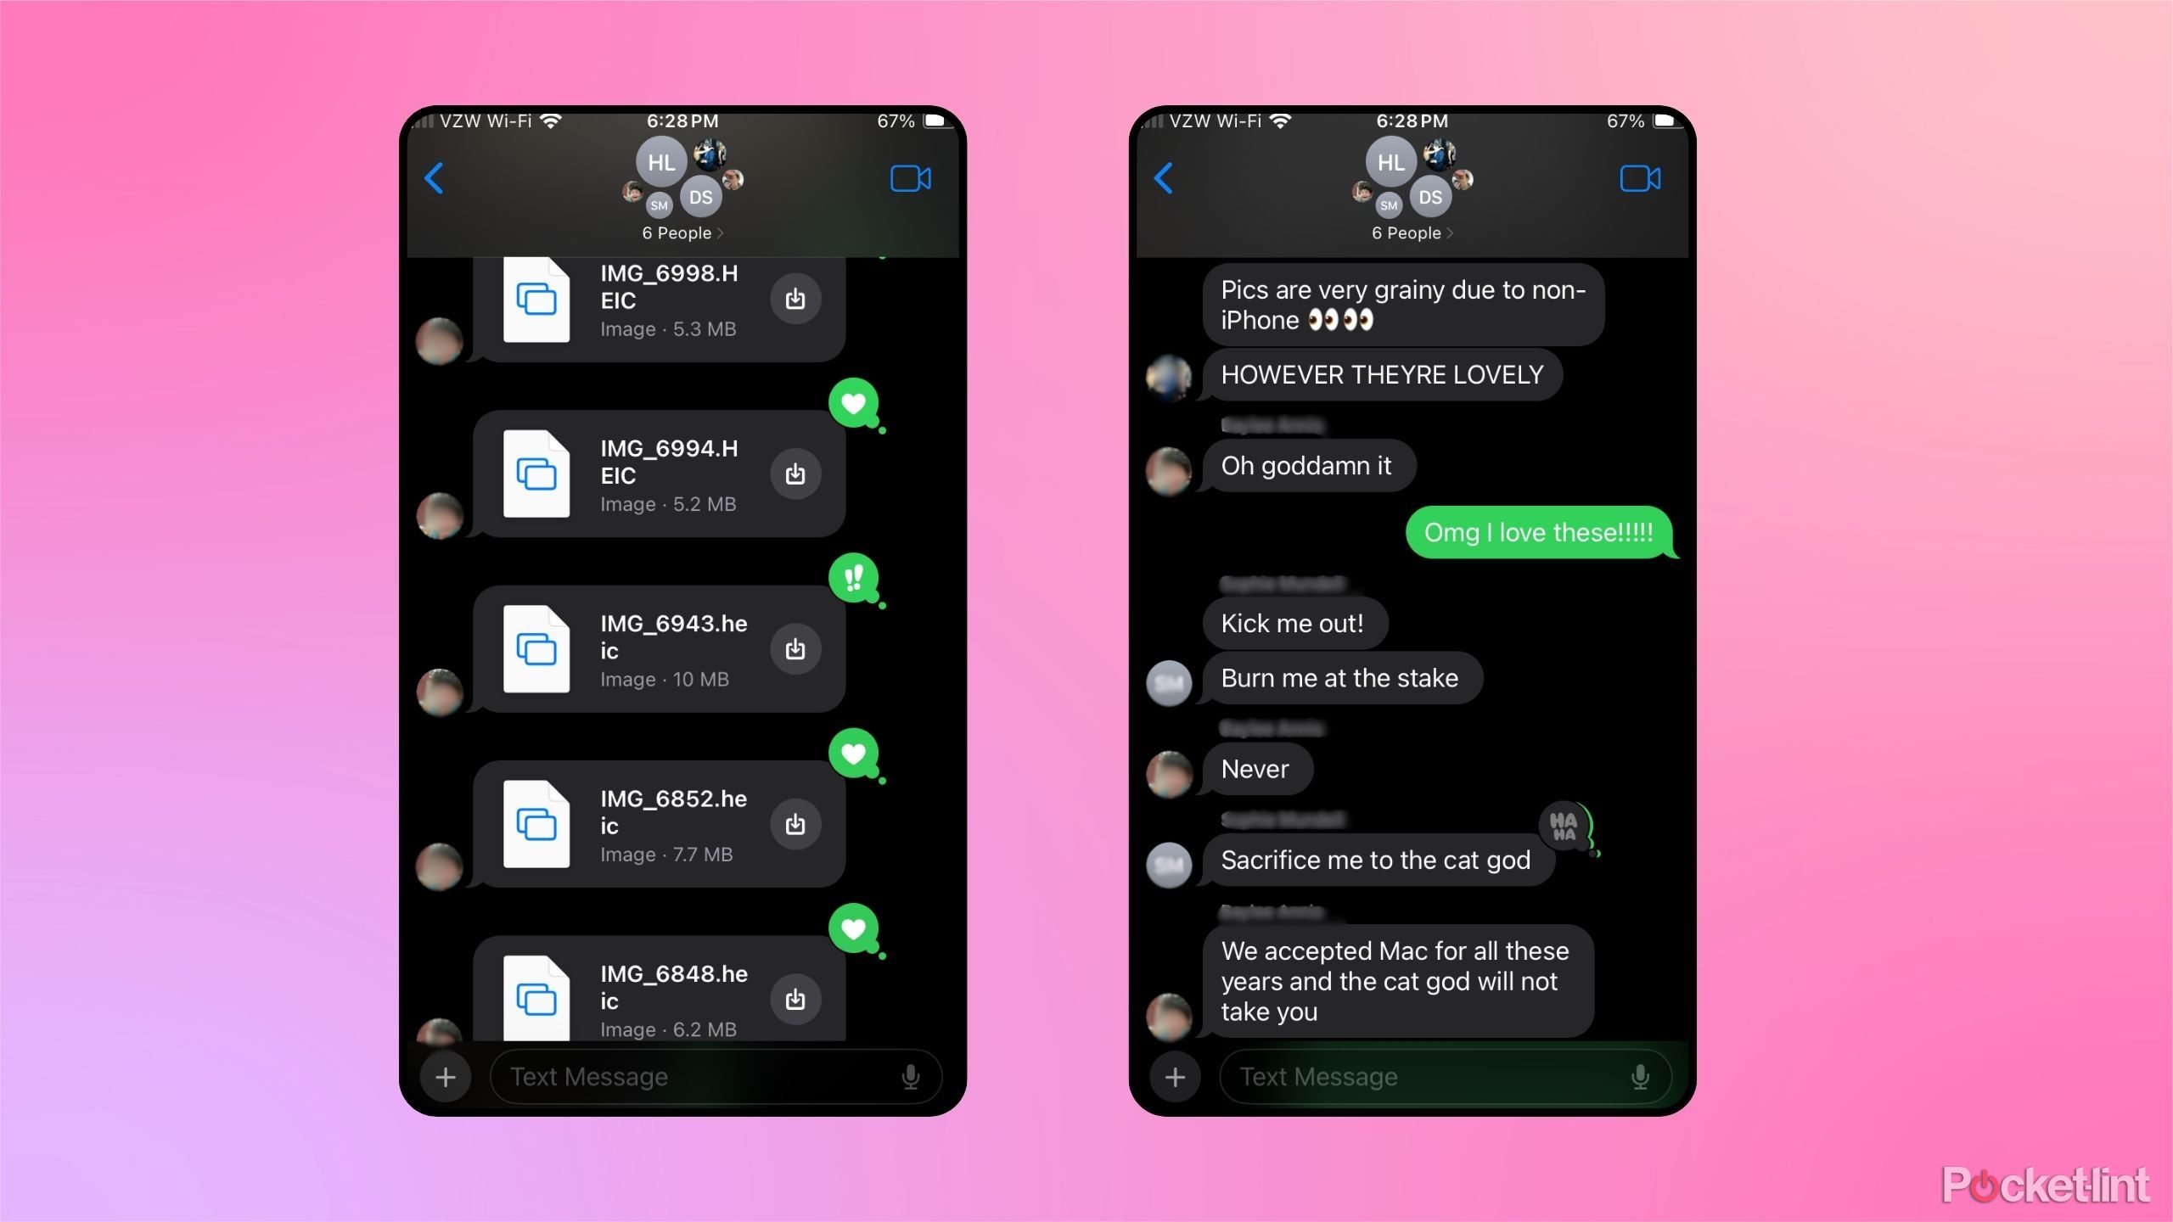Tap the share icon on IMG_6998.HEIC

coord(794,299)
